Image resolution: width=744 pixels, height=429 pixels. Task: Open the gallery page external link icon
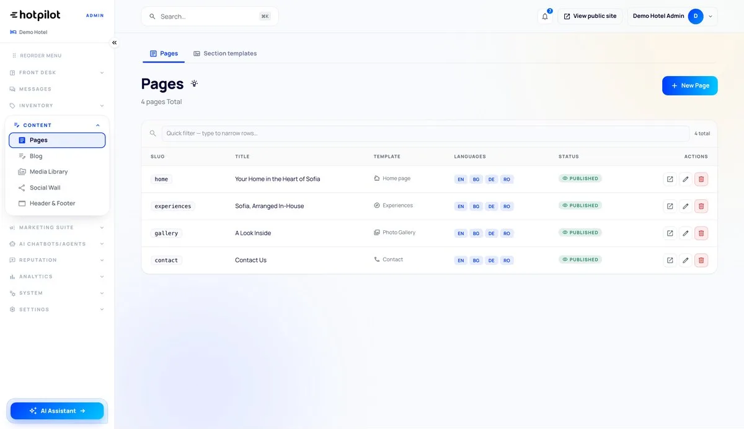tap(670, 233)
